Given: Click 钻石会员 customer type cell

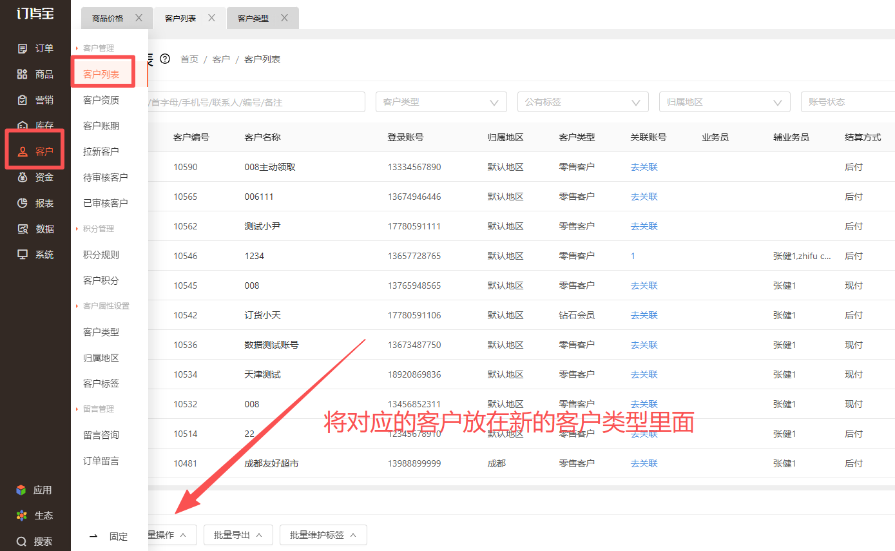Looking at the screenshot, I should coord(577,315).
